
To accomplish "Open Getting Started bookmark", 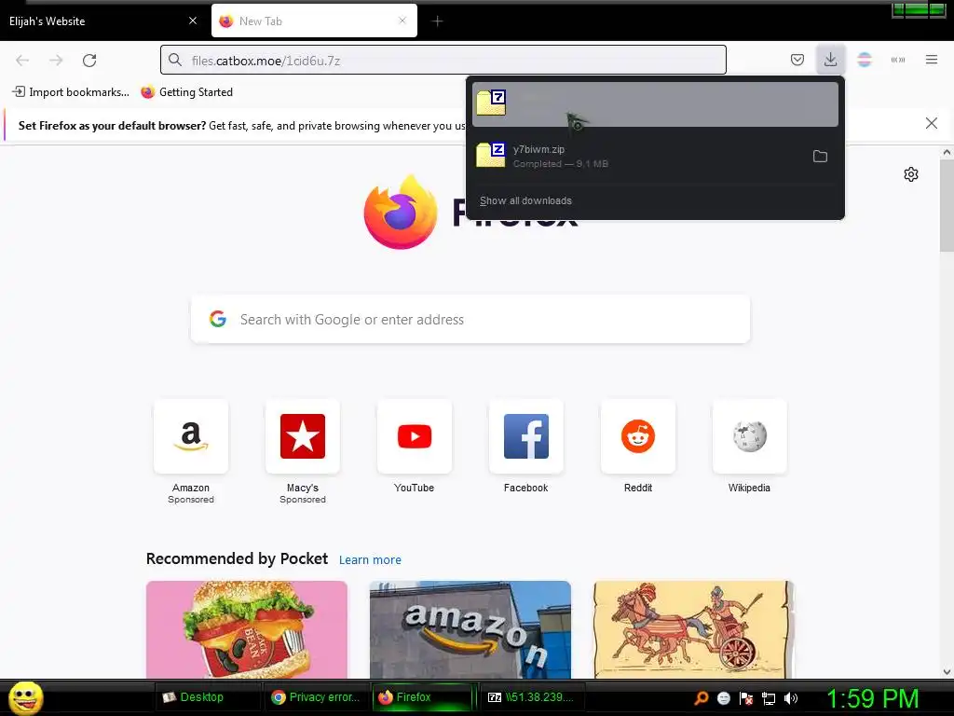I will (x=186, y=92).
